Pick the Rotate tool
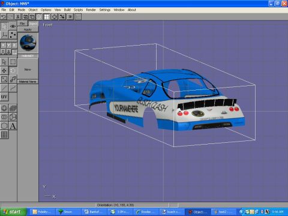 click(13, 71)
